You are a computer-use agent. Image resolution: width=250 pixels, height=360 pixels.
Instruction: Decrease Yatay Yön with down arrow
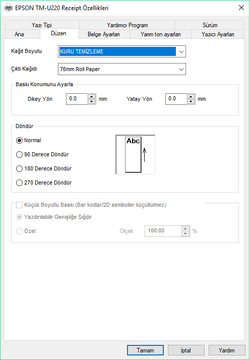(191, 101)
